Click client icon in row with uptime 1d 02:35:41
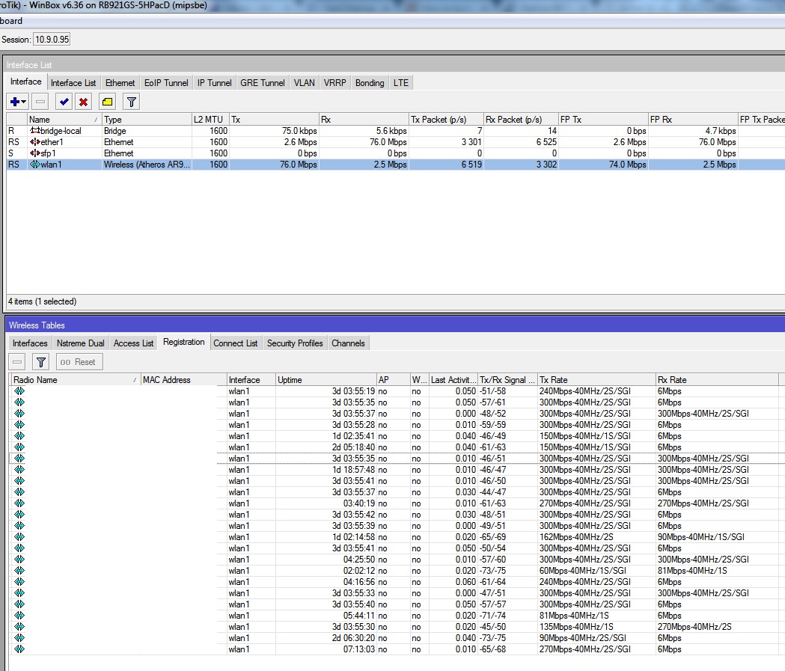785x671 pixels. 19,436
